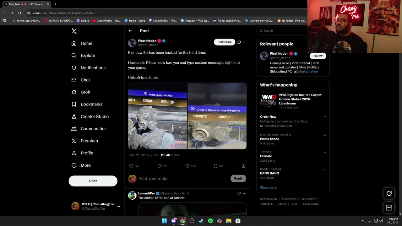Viewport: 402px width, 226px height.
Task: Click the white Post button
Action: (x=93, y=181)
